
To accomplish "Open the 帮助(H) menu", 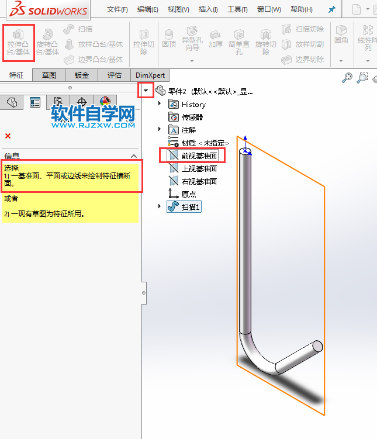I will click(x=302, y=9).
